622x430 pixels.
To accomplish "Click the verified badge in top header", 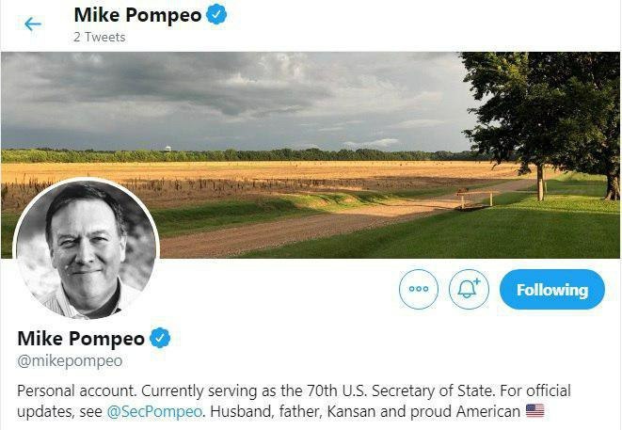I will [x=216, y=15].
